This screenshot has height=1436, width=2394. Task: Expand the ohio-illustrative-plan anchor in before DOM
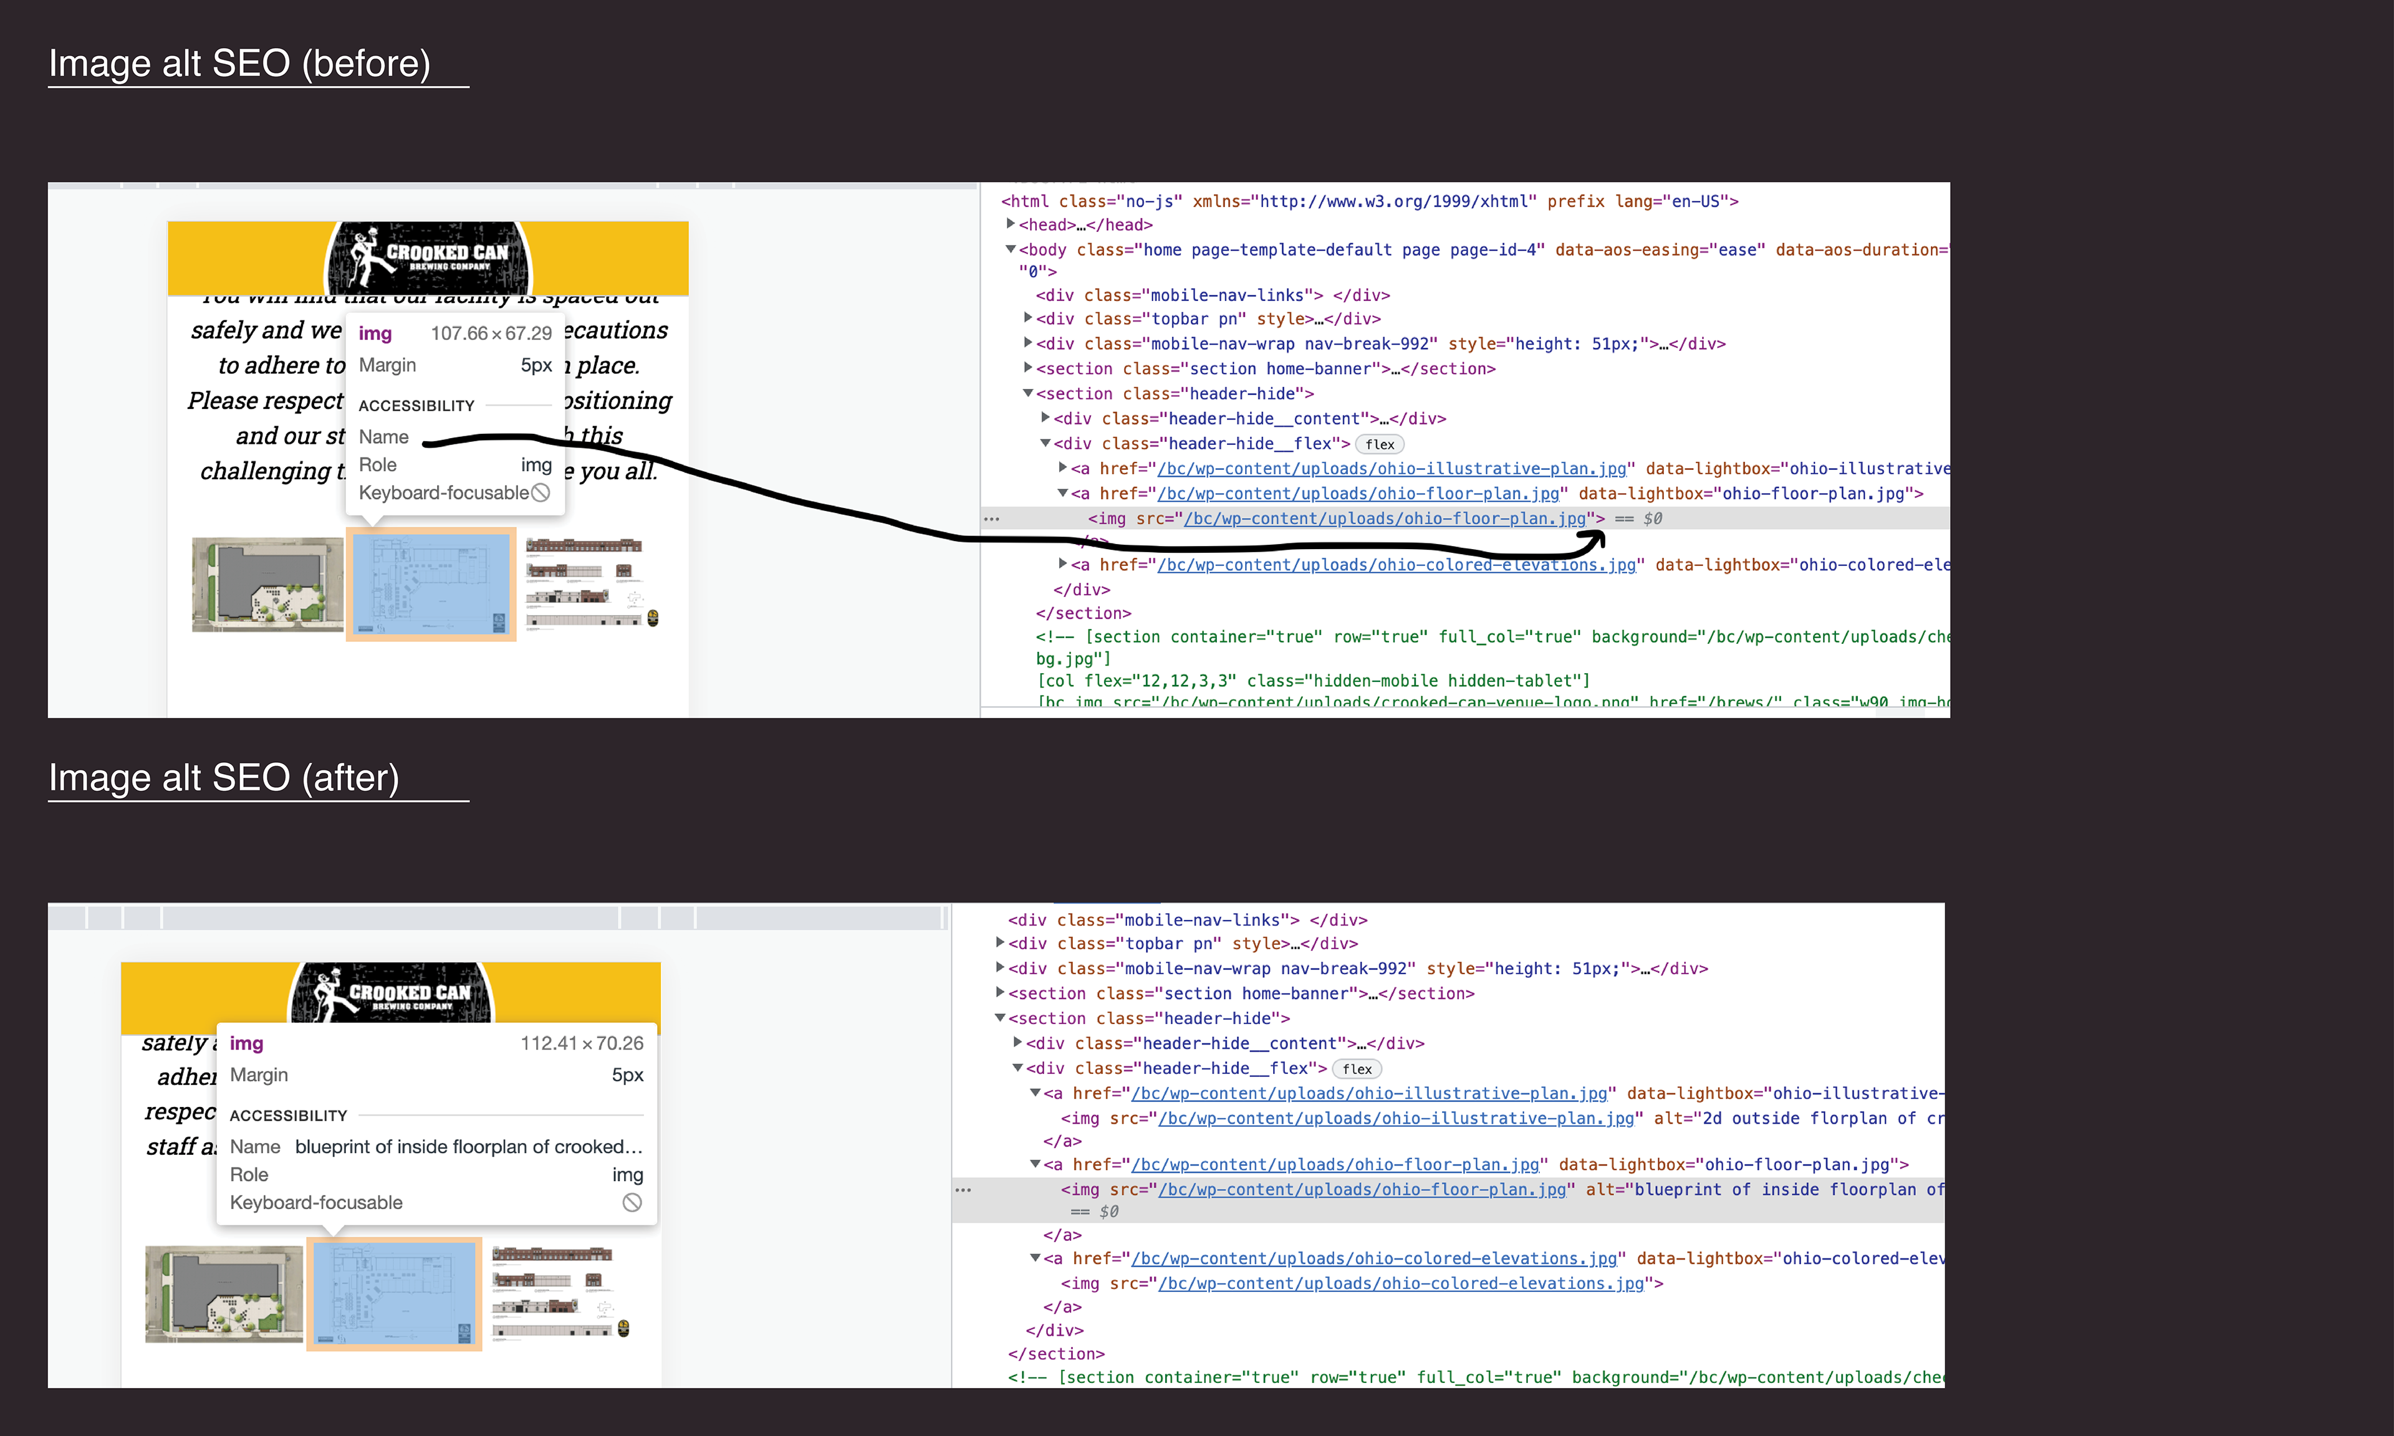[1062, 468]
